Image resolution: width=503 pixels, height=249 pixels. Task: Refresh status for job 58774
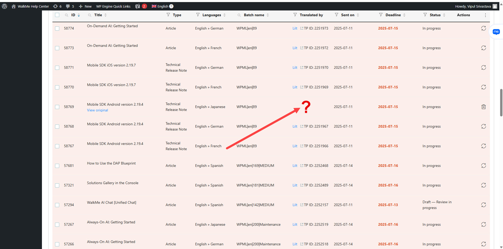click(484, 28)
